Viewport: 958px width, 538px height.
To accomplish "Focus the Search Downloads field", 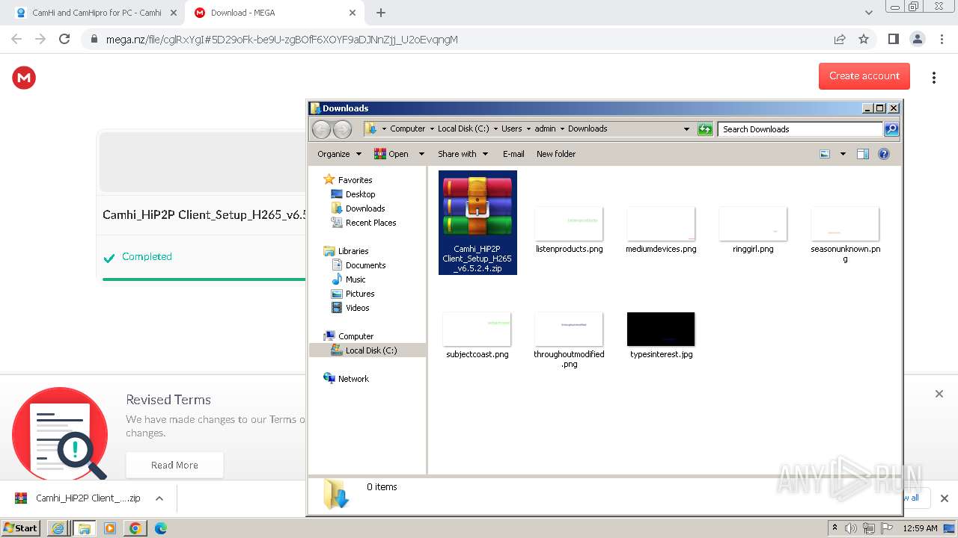I will (x=800, y=129).
